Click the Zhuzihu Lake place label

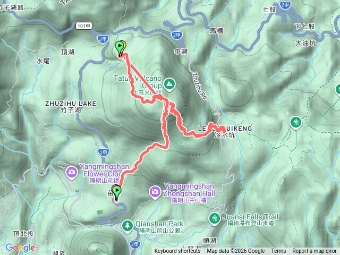pyautogui.click(x=71, y=107)
